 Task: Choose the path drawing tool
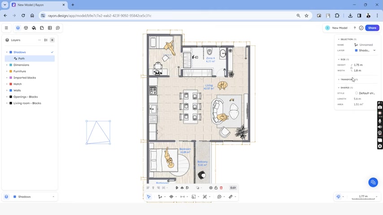pyautogui.click(x=160, y=197)
